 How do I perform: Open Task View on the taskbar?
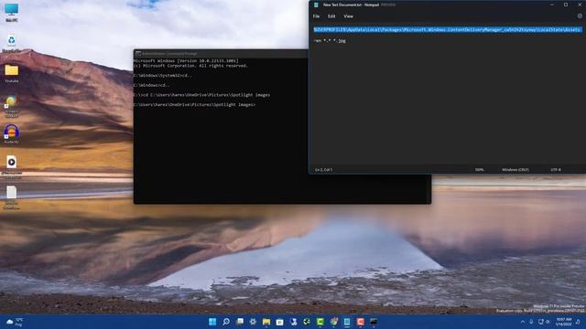240,322
